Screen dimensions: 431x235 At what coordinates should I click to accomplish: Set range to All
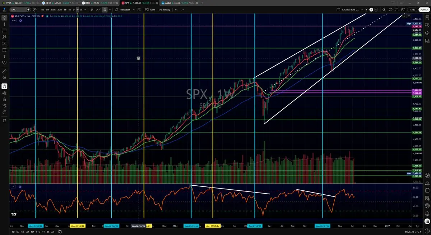tap(53, 232)
